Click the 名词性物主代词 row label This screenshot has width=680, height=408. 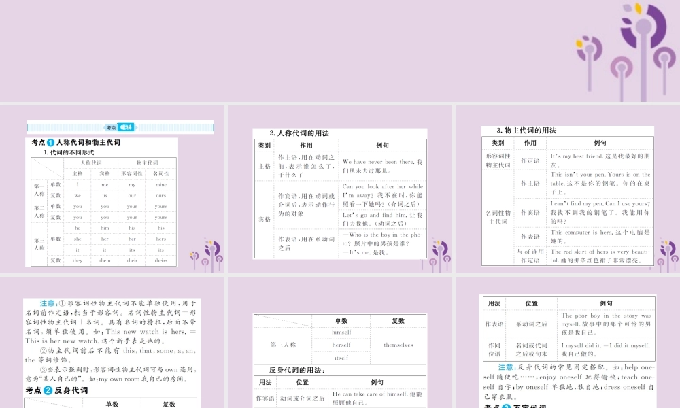pos(498,217)
